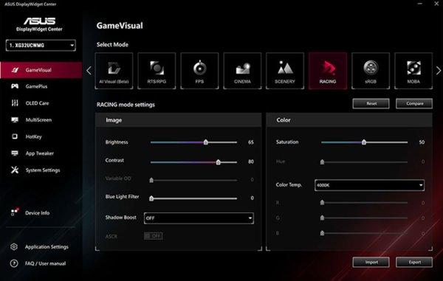Show previous modes with left arrow
This screenshot has height=281, width=443.
[x=89, y=71]
